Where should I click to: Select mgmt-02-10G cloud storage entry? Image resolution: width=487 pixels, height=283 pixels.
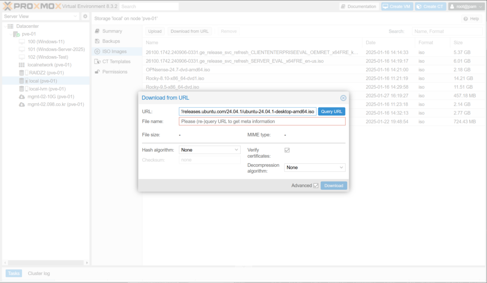point(50,96)
